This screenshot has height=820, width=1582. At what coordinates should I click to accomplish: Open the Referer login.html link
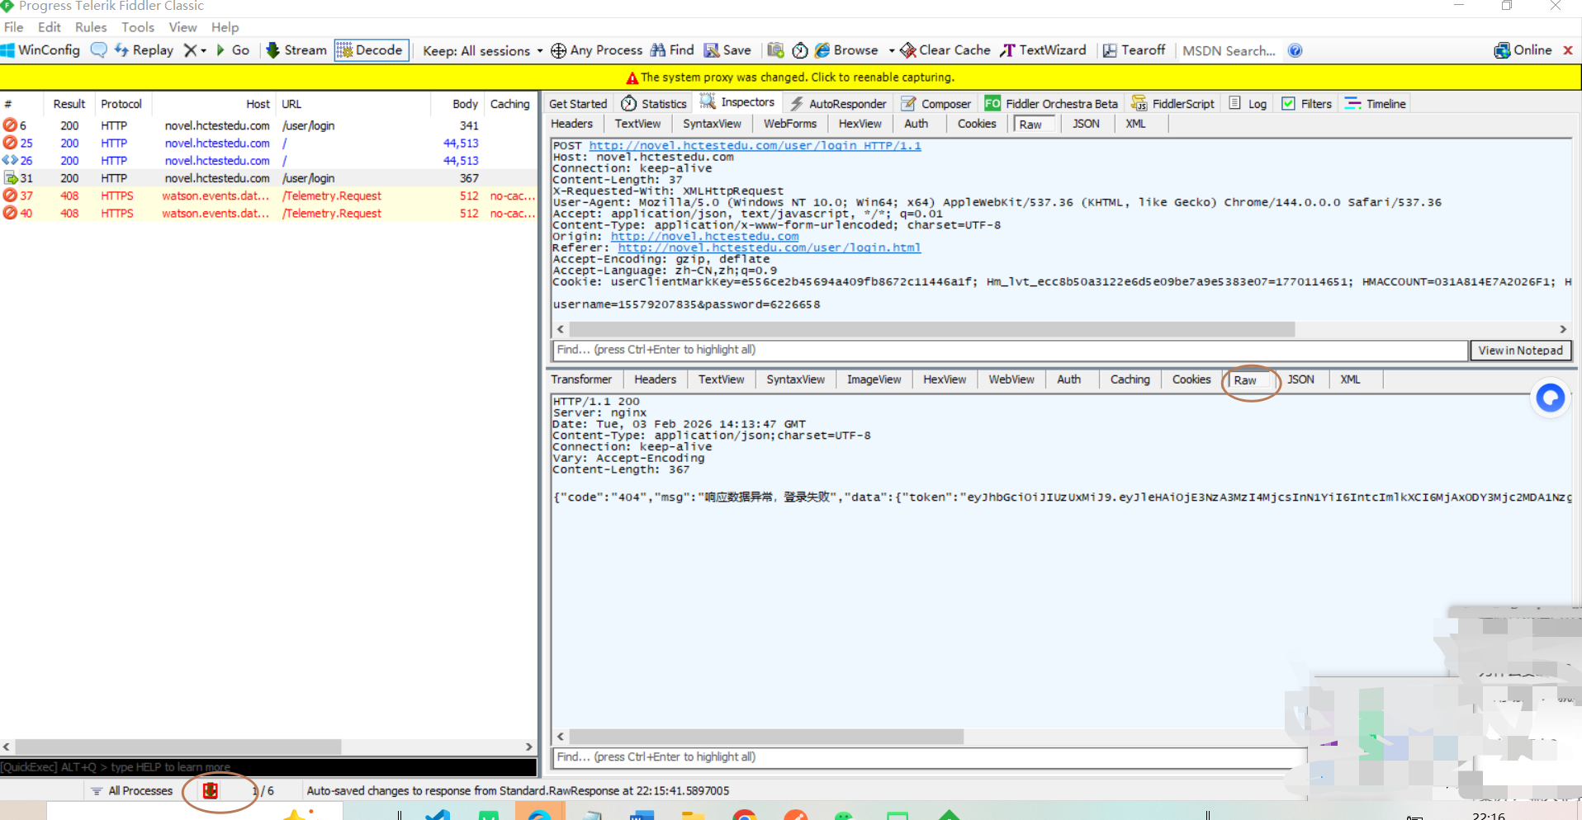(x=769, y=247)
